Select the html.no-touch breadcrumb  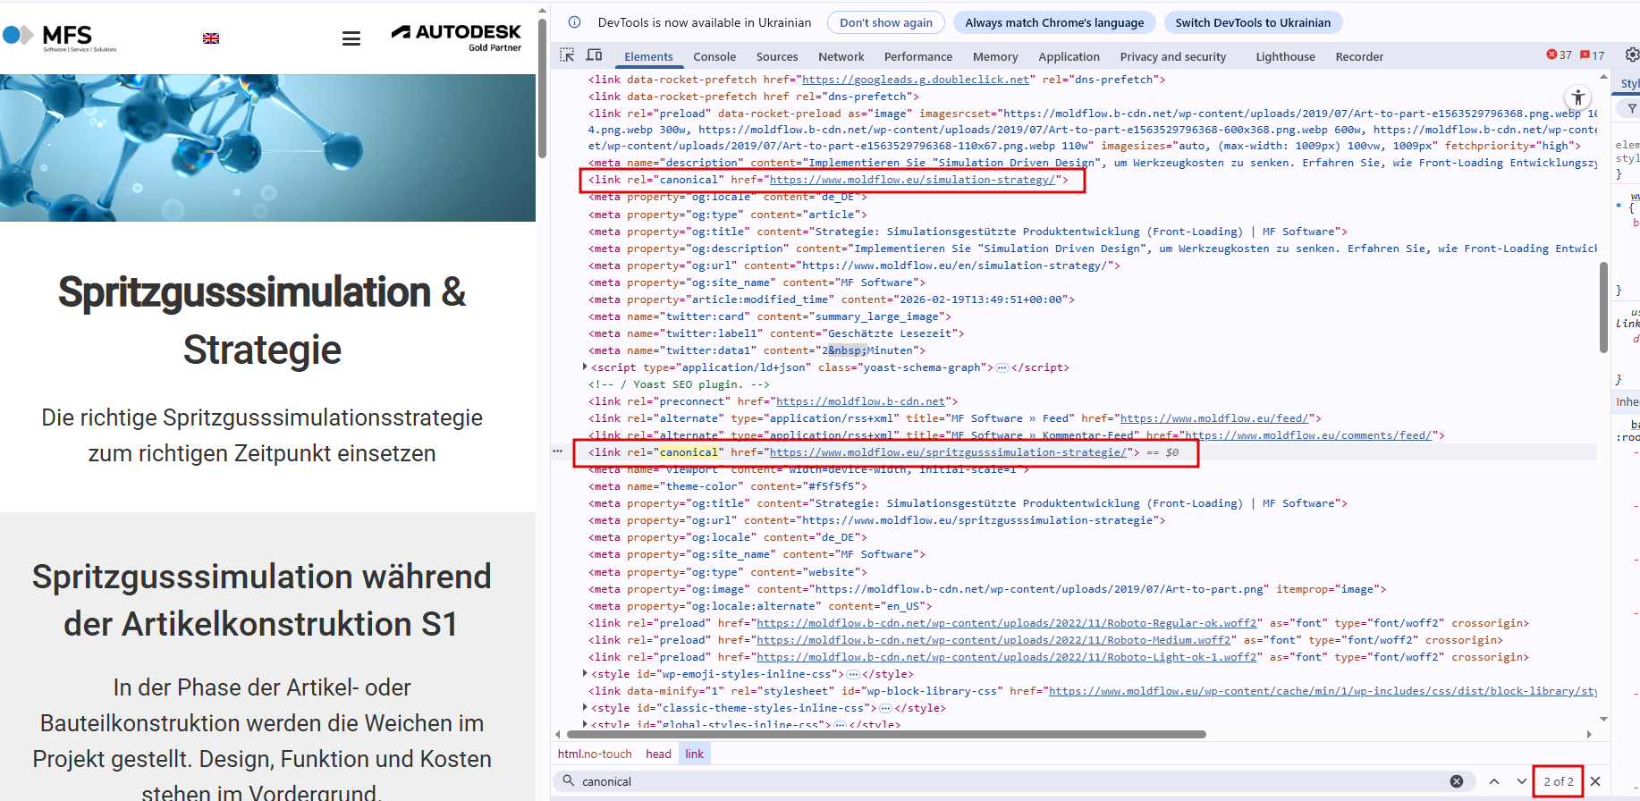[595, 754]
